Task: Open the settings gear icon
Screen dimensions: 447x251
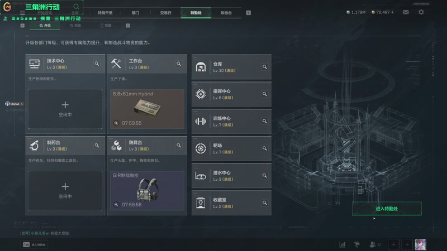Action: (421, 12)
